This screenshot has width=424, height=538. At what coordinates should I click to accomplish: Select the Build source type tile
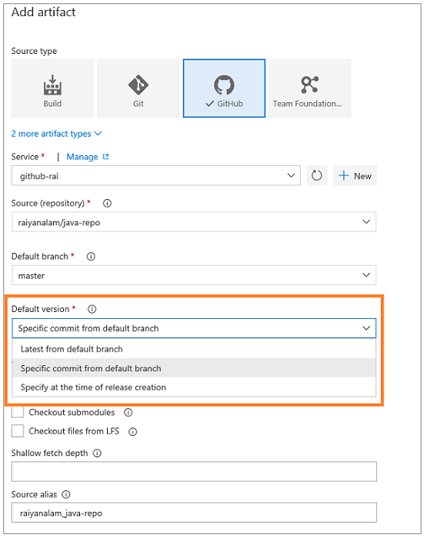[52, 88]
